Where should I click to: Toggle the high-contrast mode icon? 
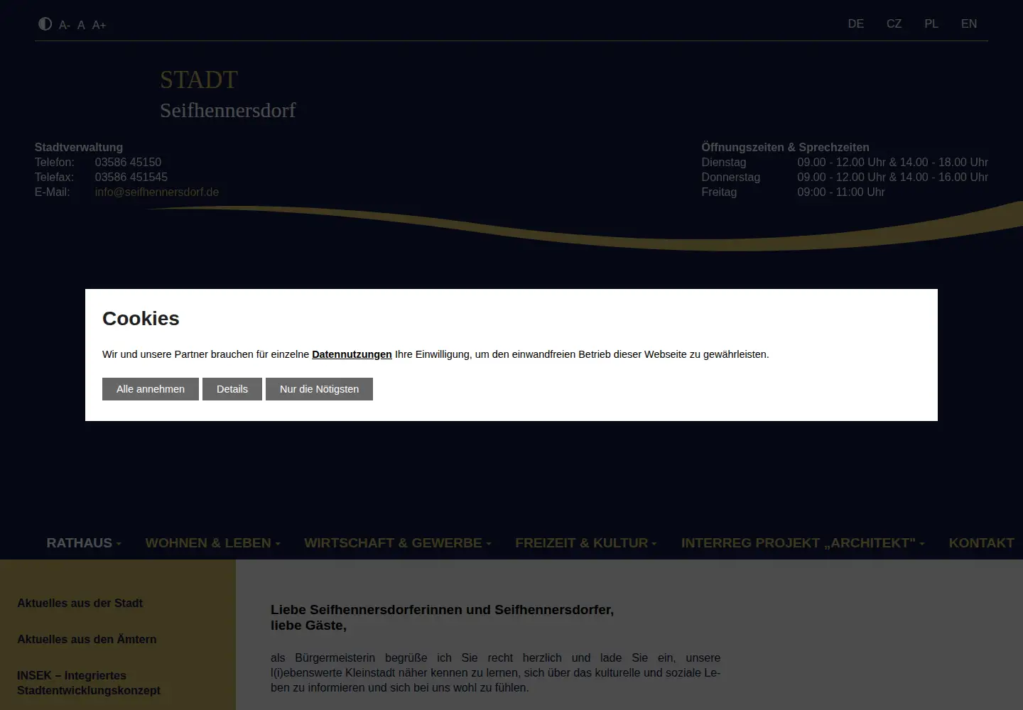point(45,24)
